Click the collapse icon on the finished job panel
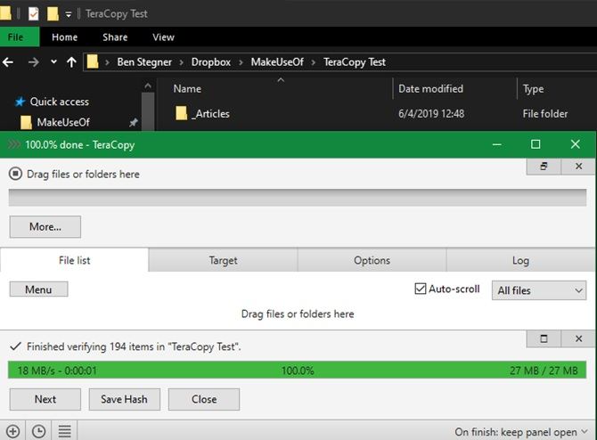597x440 pixels. (544, 339)
